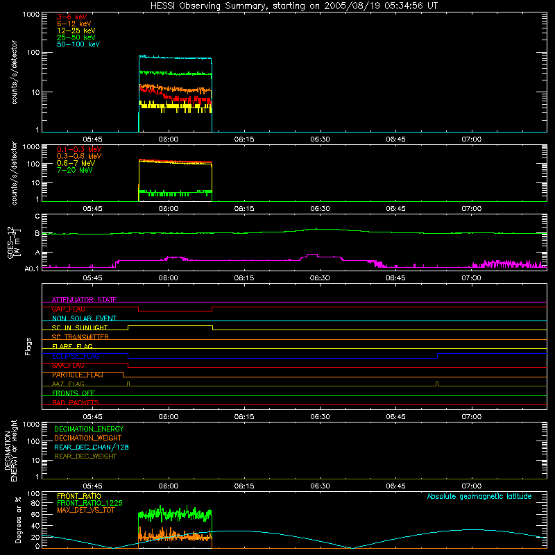Click the GOES-12 axis label
The height and width of the screenshot is (555, 555).
tap(14, 242)
